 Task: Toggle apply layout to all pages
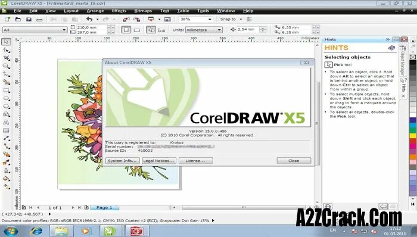click(x=151, y=30)
